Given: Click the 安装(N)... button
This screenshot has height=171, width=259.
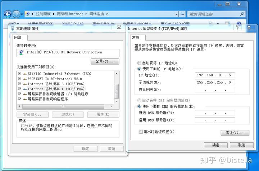Looking at the screenshot, I should tap(32, 115).
